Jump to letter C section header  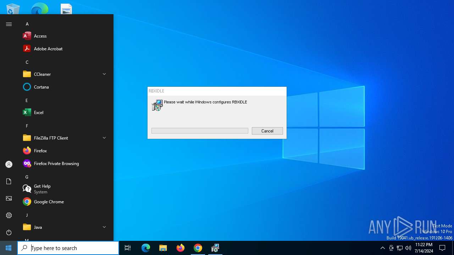pos(27,62)
